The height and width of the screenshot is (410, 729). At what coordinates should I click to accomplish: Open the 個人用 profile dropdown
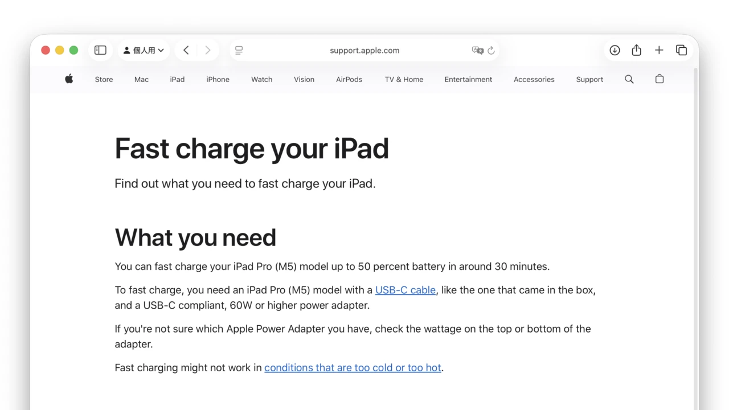tap(144, 50)
